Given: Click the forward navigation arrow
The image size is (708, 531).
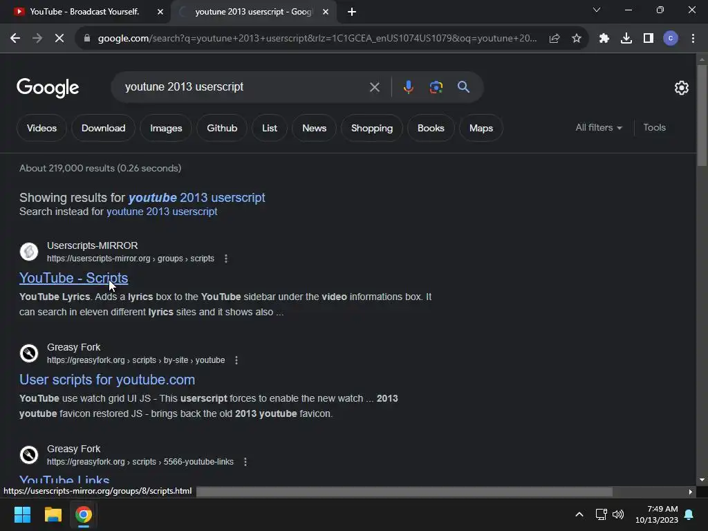Looking at the screenshot, I should (37, 39).
